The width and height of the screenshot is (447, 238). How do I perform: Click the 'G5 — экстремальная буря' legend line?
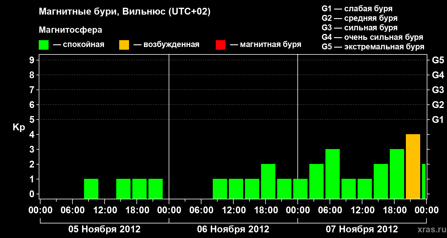click(373, 47)
